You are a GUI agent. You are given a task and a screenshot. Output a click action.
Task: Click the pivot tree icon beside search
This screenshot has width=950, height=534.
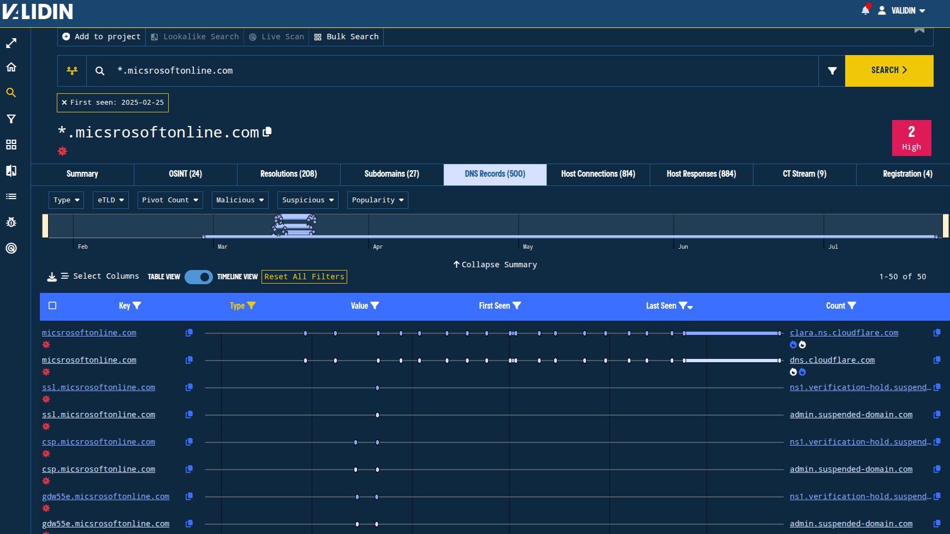pyautogui.click(x=72, y=71)
